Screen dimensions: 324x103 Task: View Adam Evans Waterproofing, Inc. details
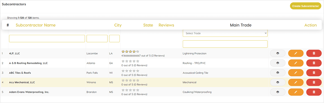[278, 92]
